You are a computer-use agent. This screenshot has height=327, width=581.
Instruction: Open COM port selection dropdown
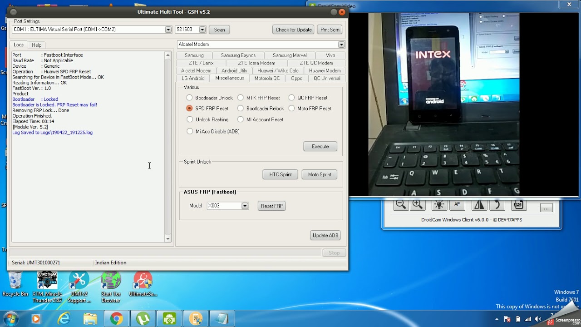click(x=168, y=30)
